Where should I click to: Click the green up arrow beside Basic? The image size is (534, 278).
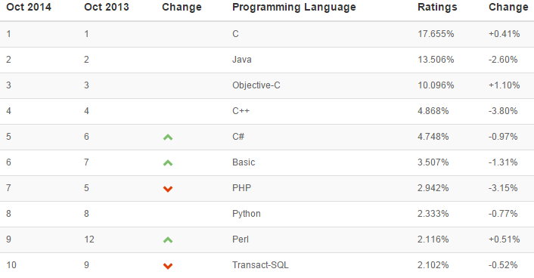[x=168, y=163]
